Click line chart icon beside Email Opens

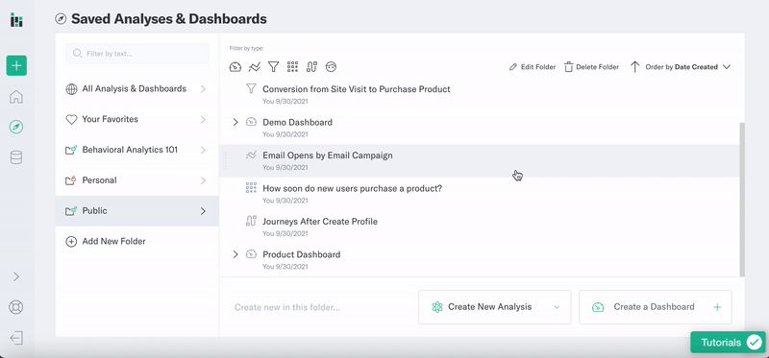pos(251,155)
